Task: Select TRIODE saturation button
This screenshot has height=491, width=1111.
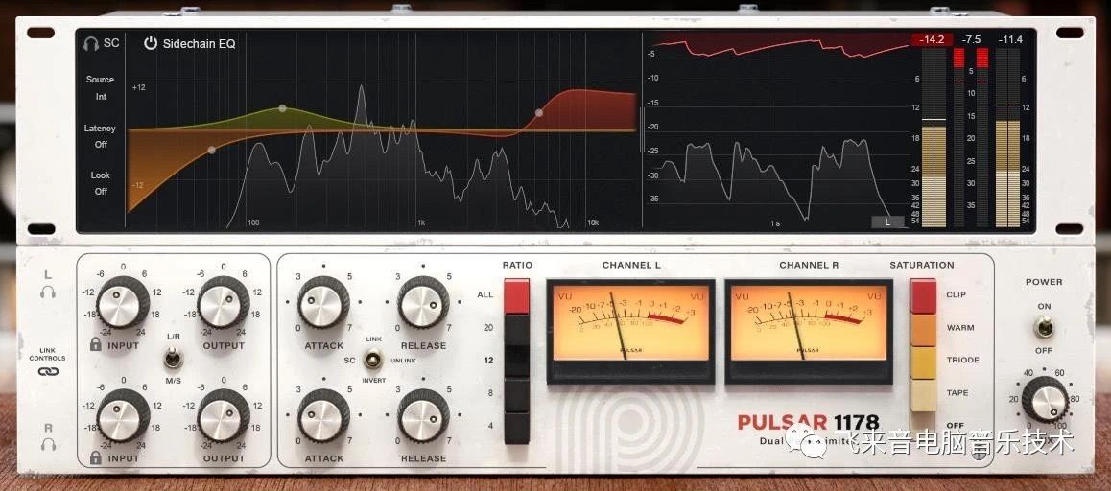Action: pyautogui.click(x=923, y=362)
